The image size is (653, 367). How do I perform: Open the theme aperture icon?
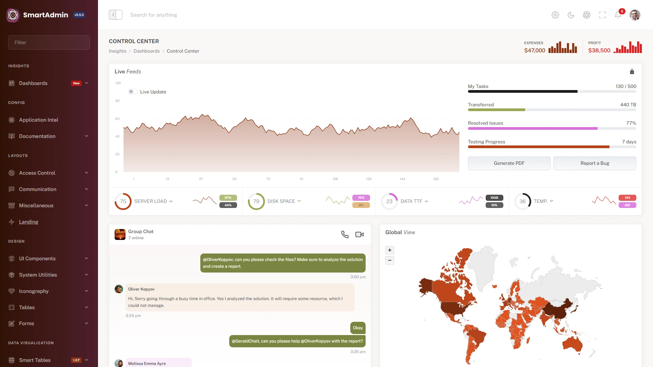[x=587, y=15]
